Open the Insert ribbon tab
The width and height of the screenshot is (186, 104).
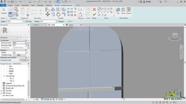(17, 5)
